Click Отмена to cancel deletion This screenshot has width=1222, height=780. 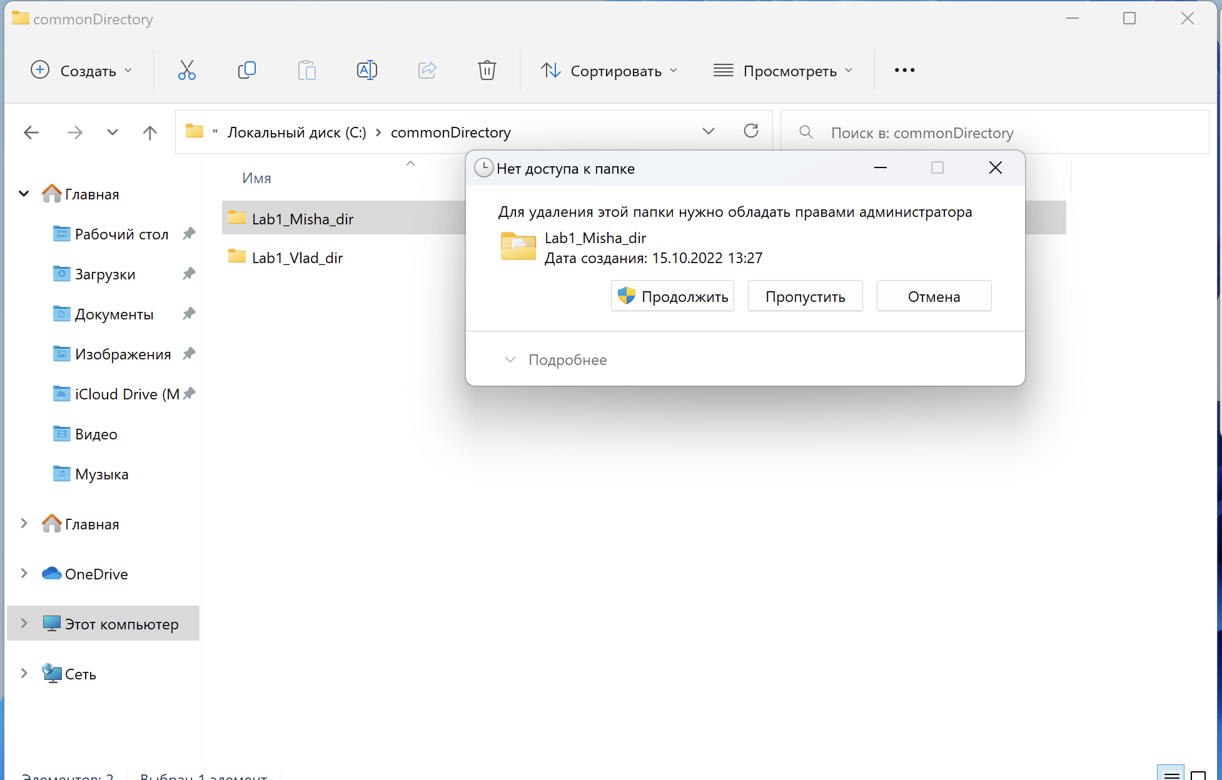(x=934, y=296)
